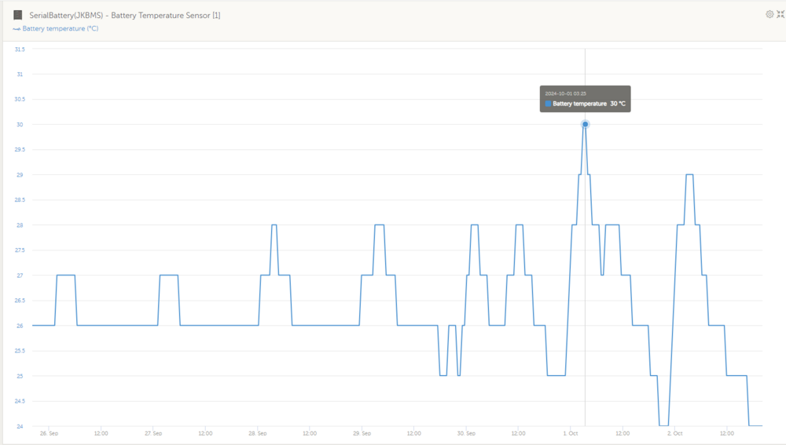The width and height of the screenshot is (786, 445).
Task: Click the tooltip's Battery temperature 30 °C text
Action: [589, 104]
